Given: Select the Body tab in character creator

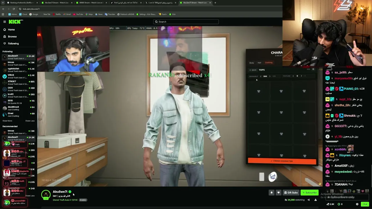Looking at the screenshot, I should [252, 63].
